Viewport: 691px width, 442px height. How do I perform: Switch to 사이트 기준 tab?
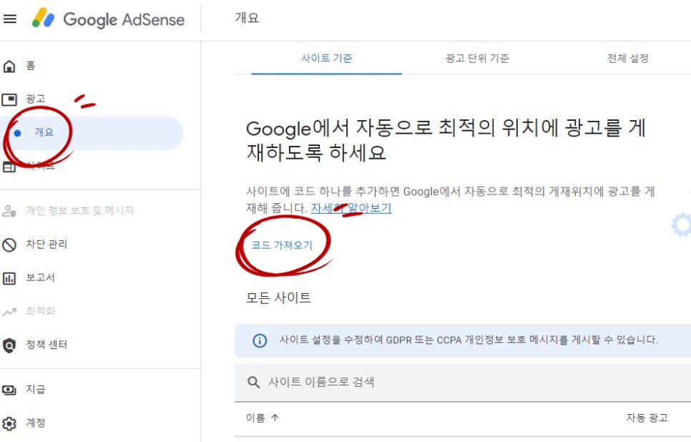327,58
